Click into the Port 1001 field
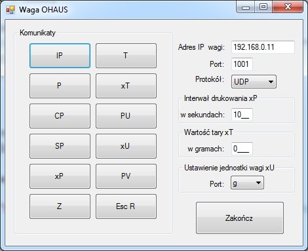The width and height of the screenshot is (308, 251). pos(242,64)
